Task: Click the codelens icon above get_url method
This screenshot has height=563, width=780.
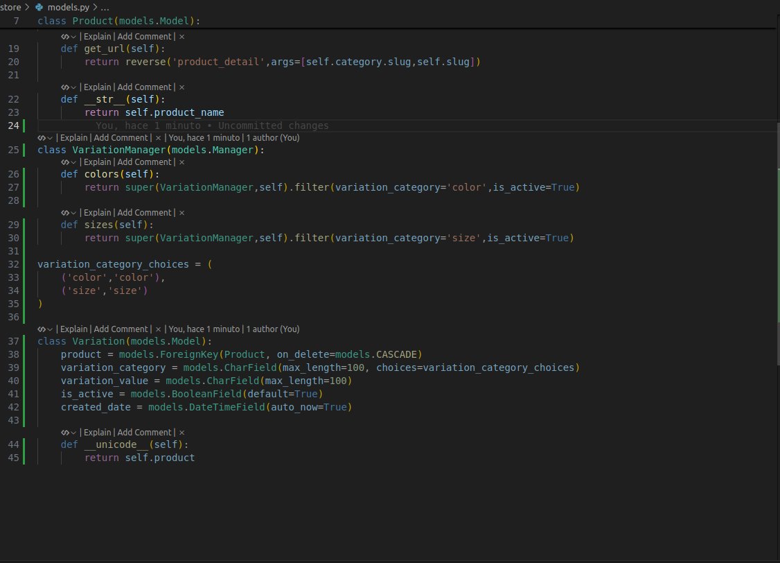Action: pos(64,37)
